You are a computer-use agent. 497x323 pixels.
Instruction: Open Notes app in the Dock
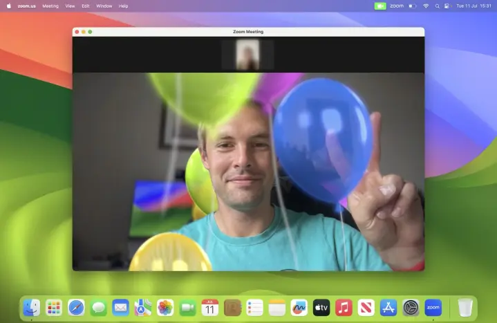(276, 308)
